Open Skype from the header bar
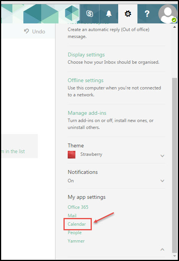Viewport: 179px width, 261px height. (x=89, y=14)
